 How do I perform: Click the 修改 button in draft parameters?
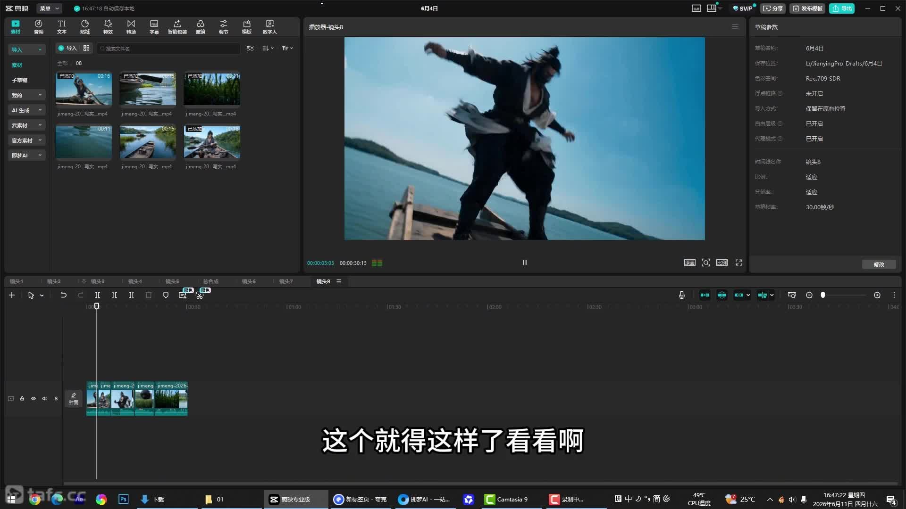[x=879, y=264]
